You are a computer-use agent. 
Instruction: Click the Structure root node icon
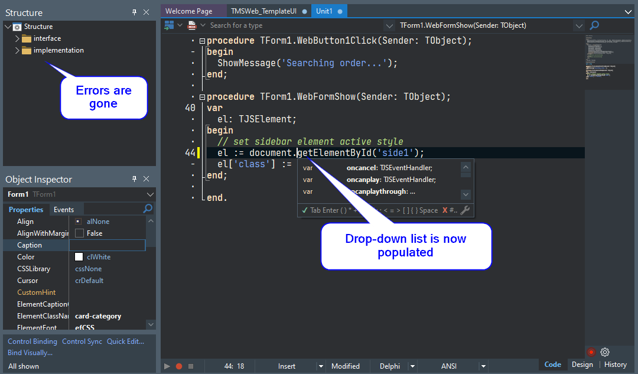pyautogui.click(x=17, y=27)
